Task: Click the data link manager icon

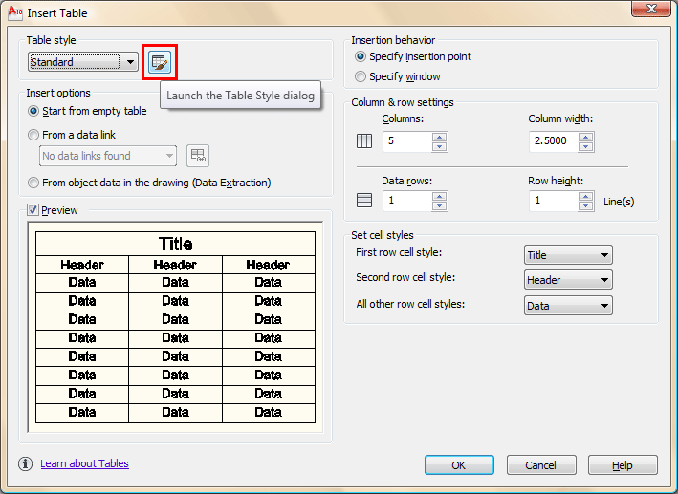Action: point(197,156)
